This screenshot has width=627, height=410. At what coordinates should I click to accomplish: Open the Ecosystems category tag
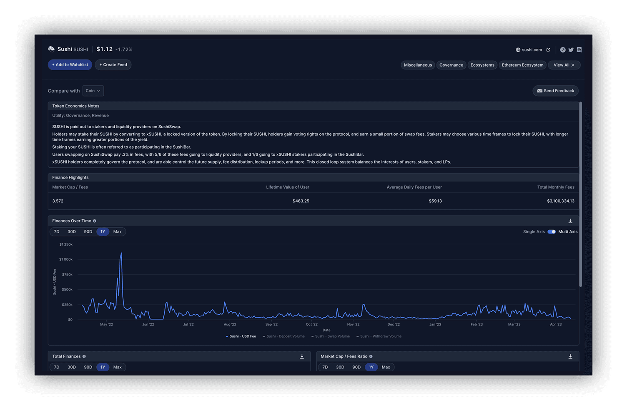(482, 65)
